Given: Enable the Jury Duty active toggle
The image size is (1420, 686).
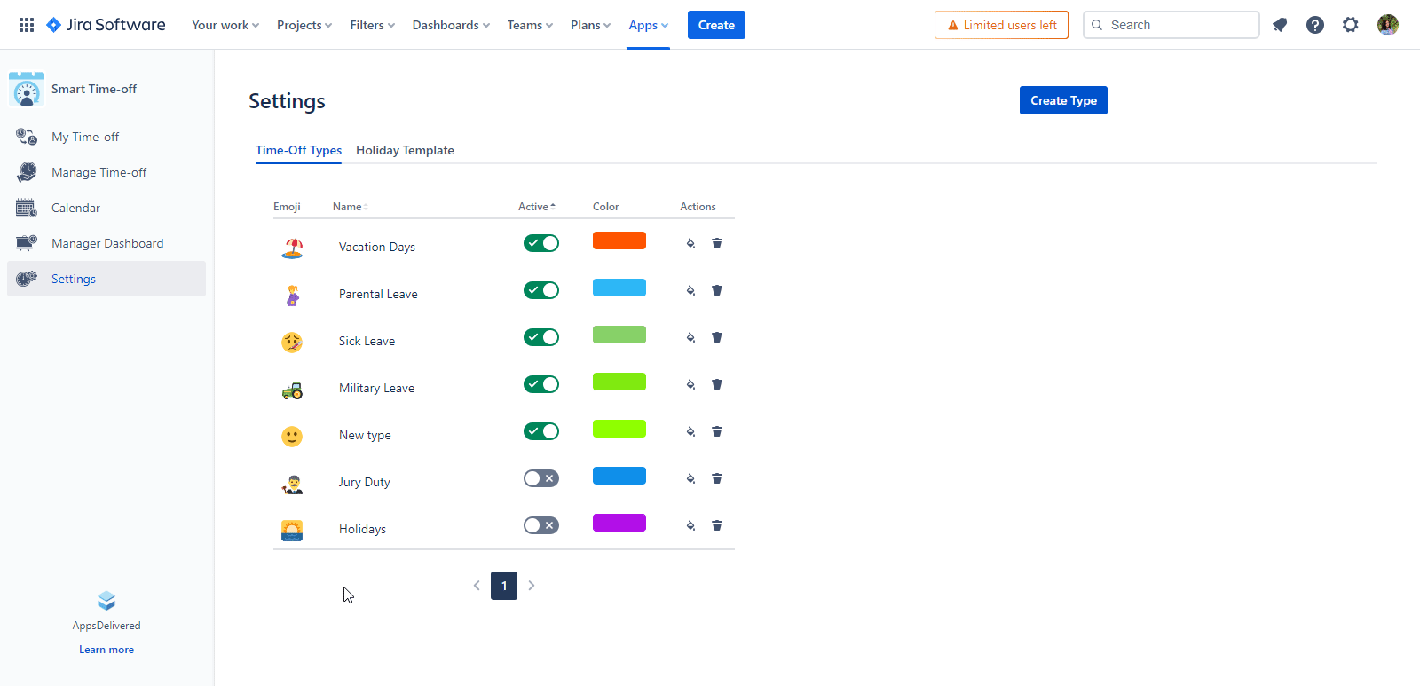Looking at the screenshot, I should pos(540,478).
